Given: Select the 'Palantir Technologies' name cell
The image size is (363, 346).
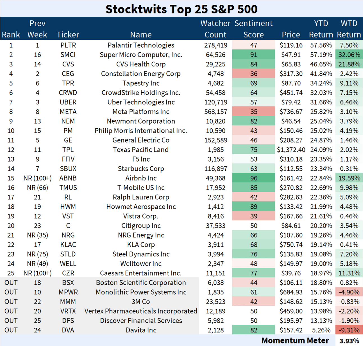Looking at the screenshot, I should [141, 45].
